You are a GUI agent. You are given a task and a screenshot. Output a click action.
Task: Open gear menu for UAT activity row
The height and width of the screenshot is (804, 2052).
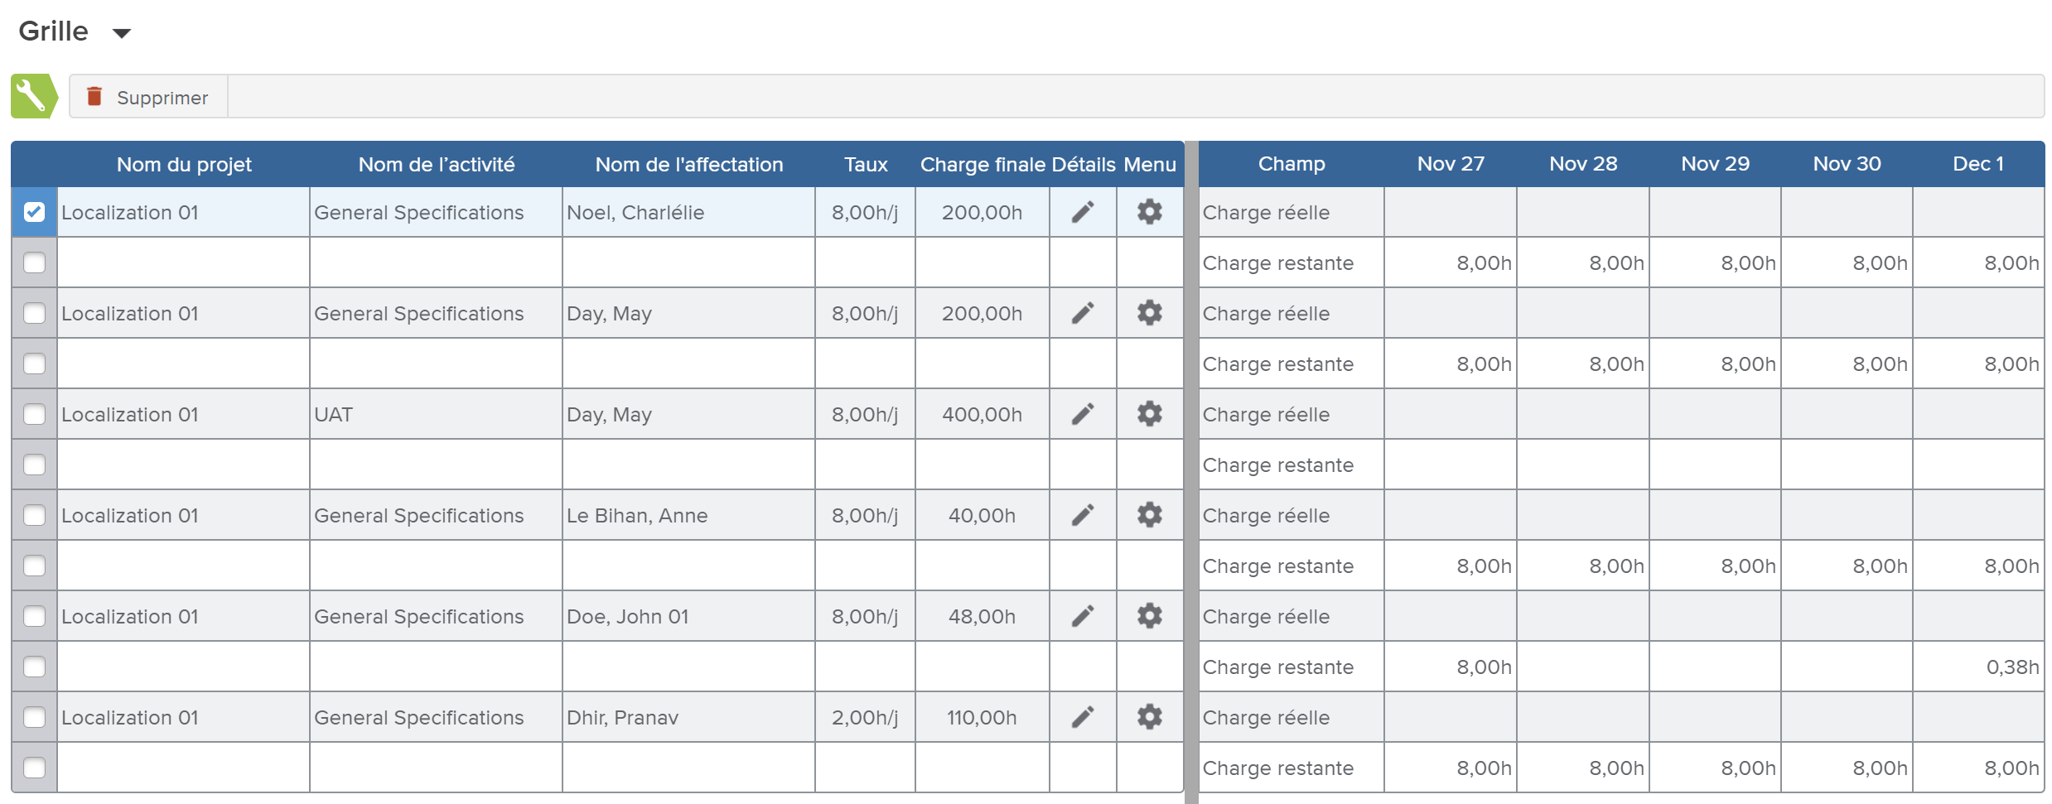click(1149, 414)
